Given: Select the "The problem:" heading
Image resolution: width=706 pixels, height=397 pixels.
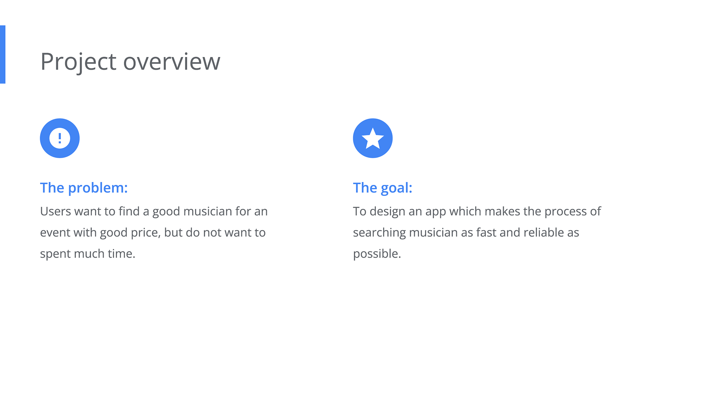Looking at the screenshot, I should tap(84, 188).
